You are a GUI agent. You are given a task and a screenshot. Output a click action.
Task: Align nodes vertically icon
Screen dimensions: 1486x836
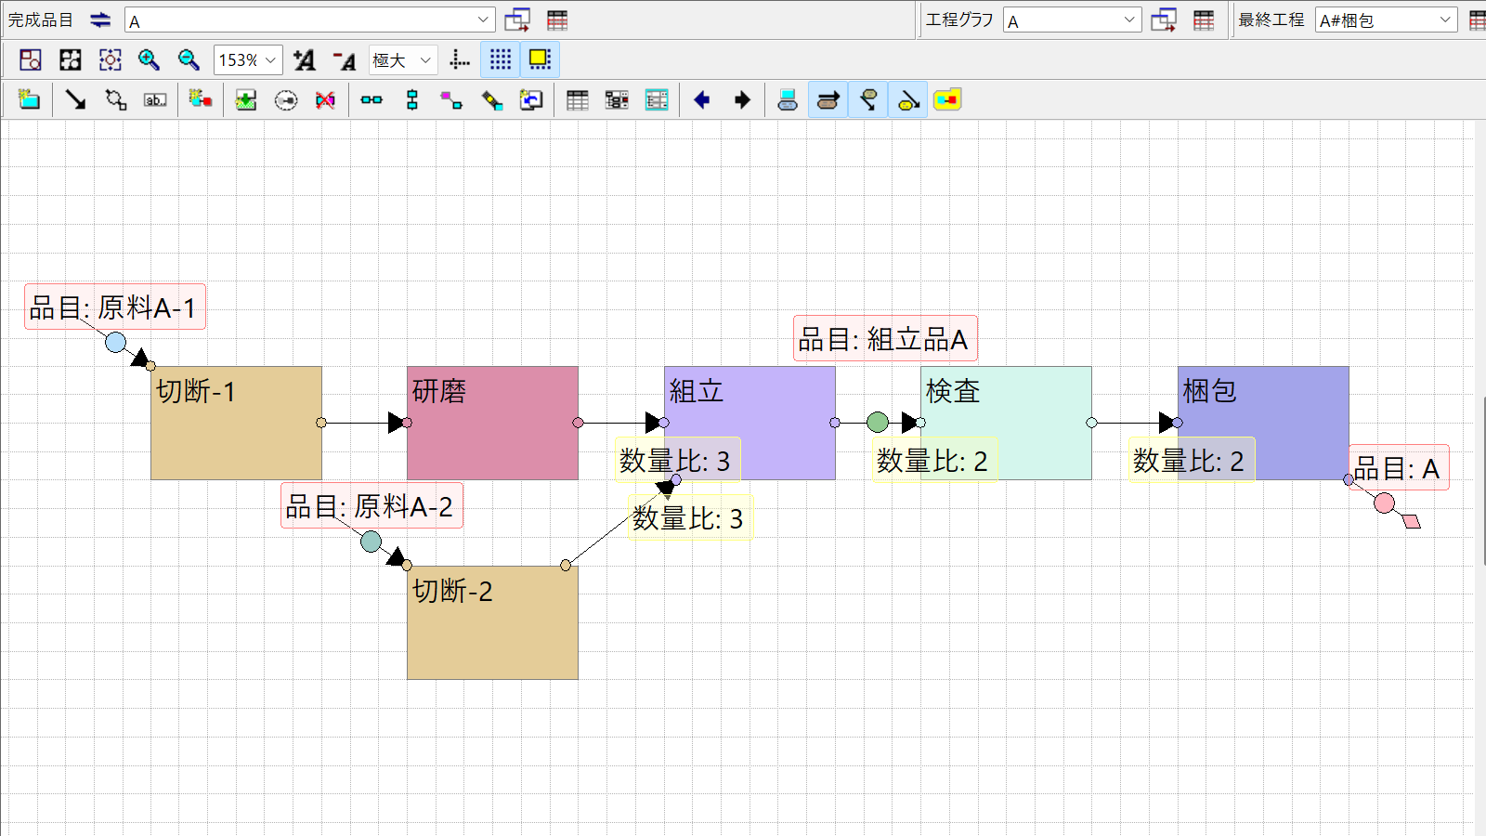pos(412,99)
